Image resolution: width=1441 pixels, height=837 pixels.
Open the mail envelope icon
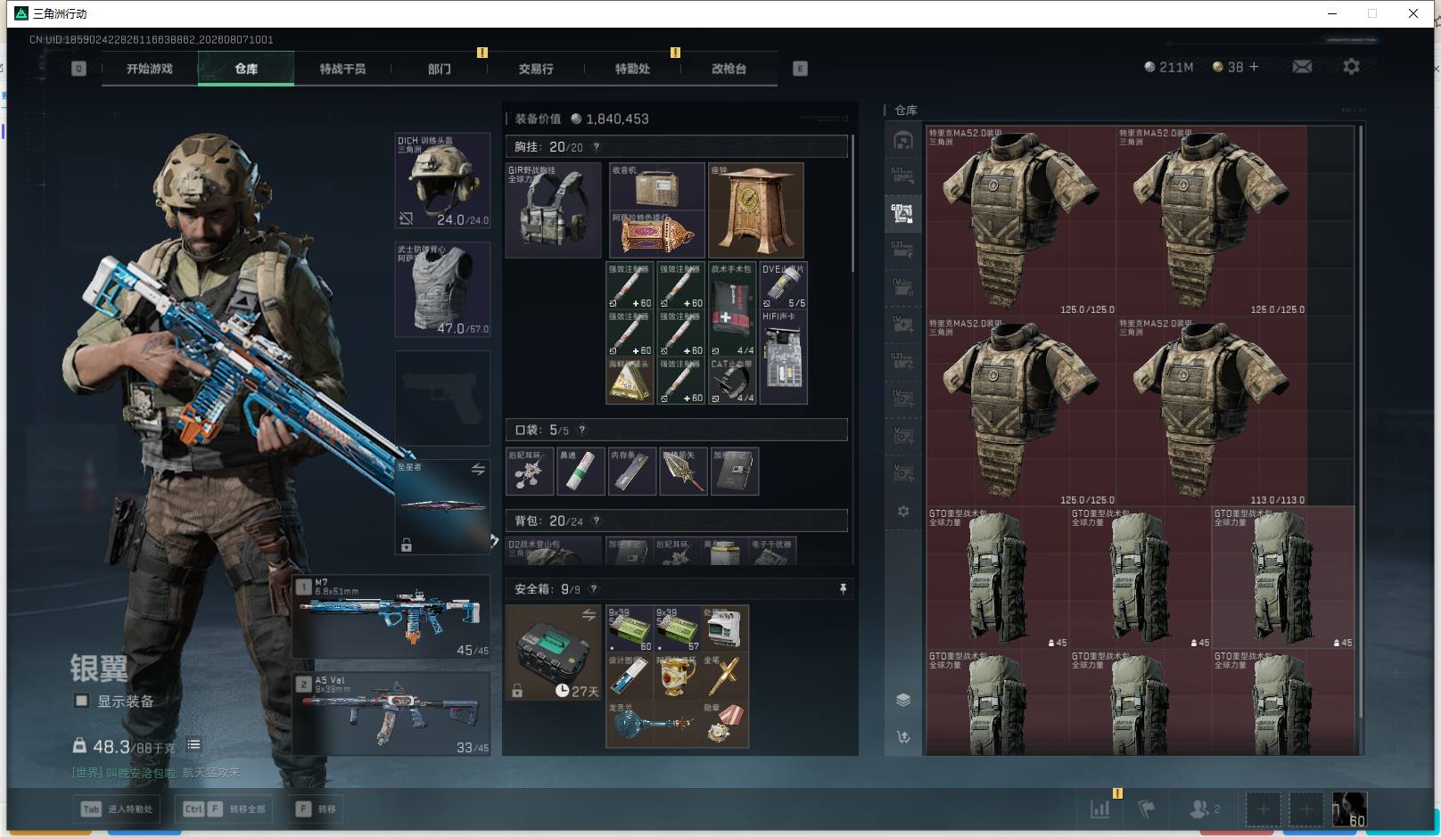1302,67
